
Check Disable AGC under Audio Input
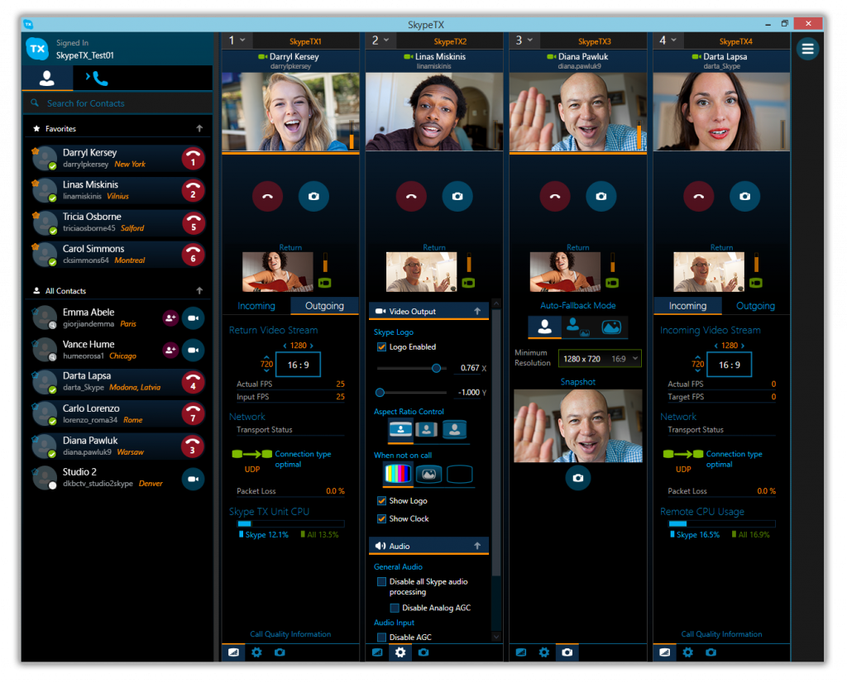381,638
